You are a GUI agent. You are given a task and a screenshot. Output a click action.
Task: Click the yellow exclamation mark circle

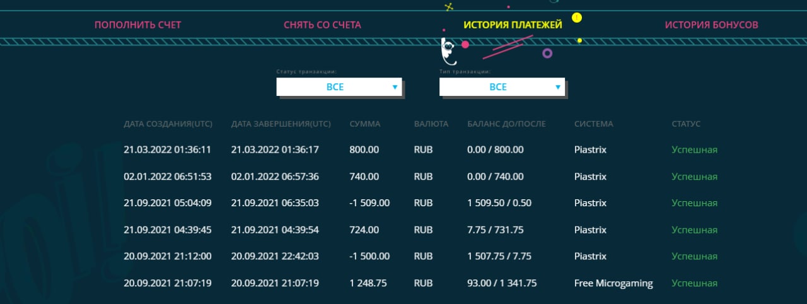point(577,17)
